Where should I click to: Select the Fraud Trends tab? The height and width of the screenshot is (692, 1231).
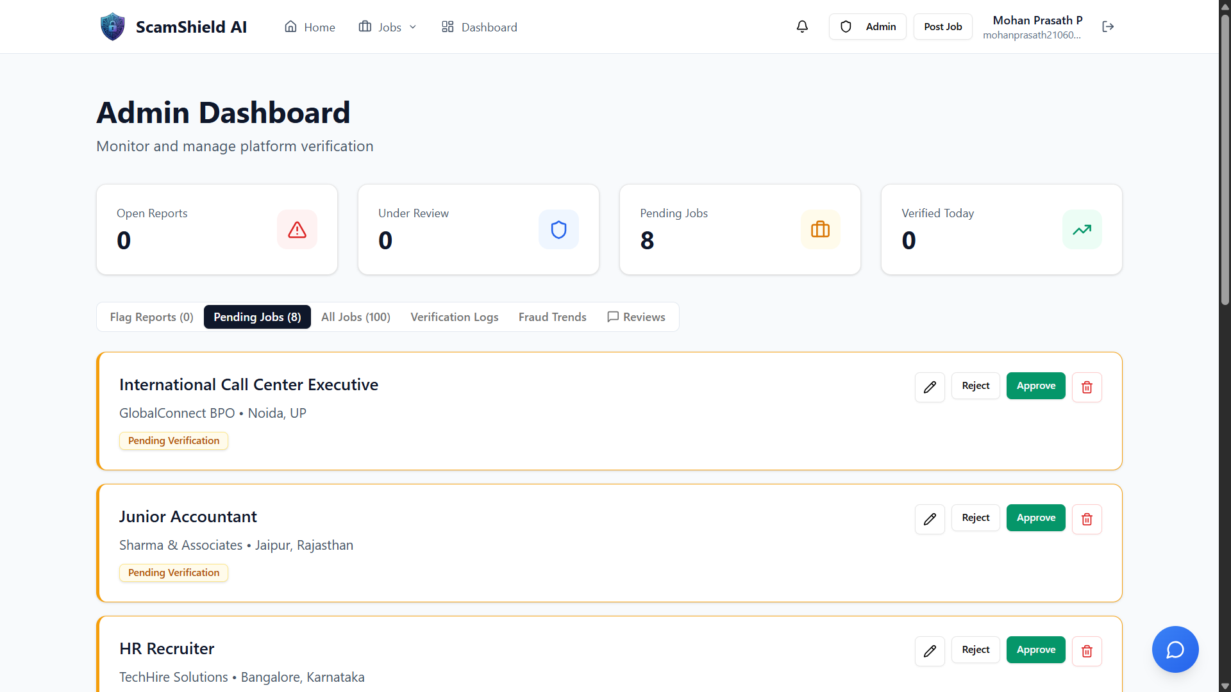click(552, 317)
